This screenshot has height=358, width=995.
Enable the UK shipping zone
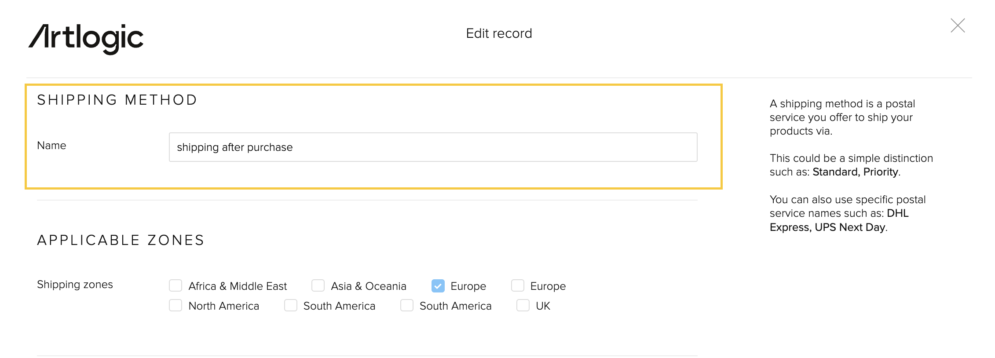(x=523, y=306)
